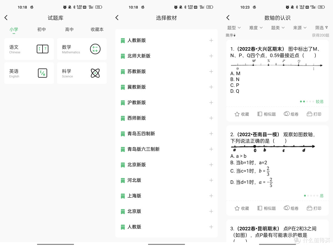Open the 语文 Chinese subject icon
This screenshot has height=247, width=333.
tap(43, 49)
